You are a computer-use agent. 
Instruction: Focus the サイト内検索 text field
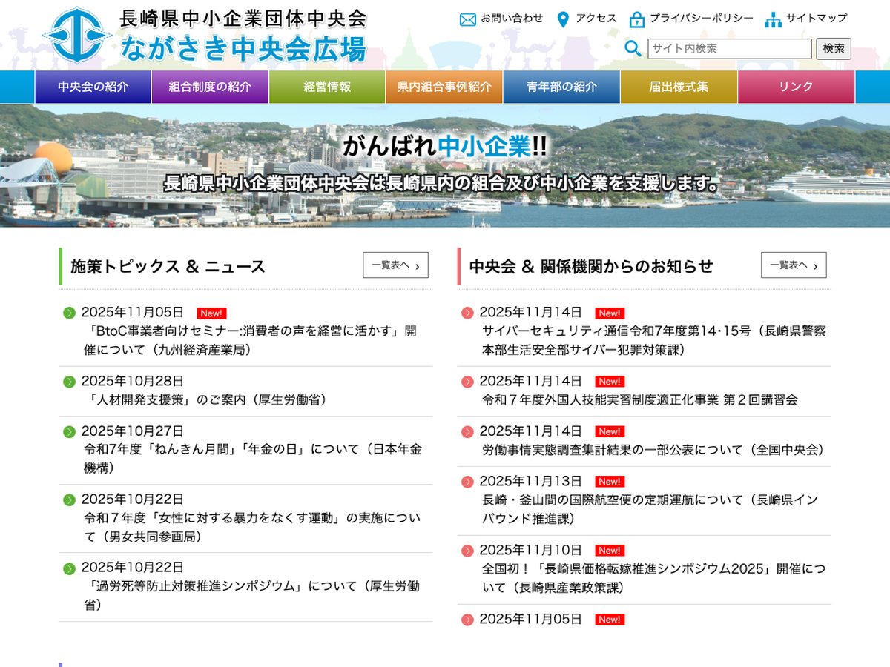point(729,49)
